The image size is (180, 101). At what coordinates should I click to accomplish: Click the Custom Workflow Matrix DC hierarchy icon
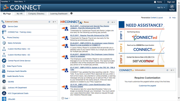tap(4, 55)
